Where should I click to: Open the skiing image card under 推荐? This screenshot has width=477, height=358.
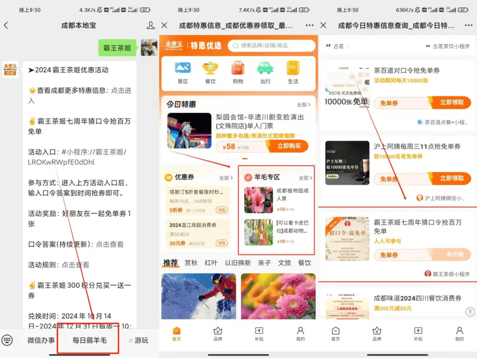[199, 296]
